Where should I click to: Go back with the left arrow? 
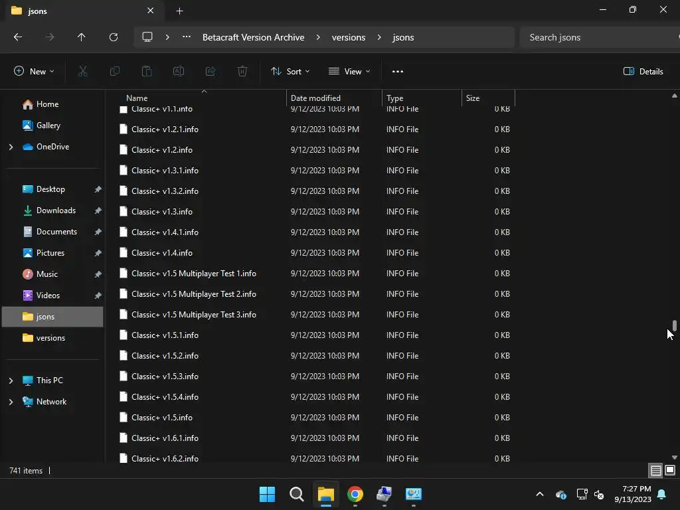click(18, 37)
